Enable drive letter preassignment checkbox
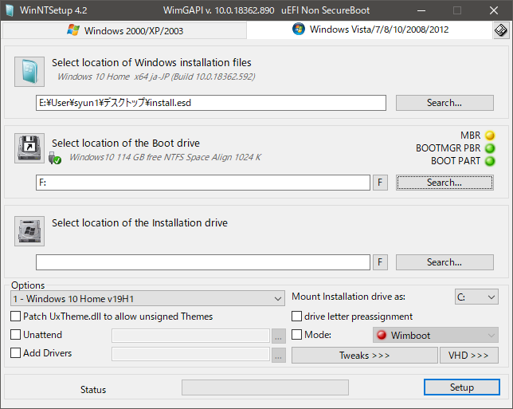The width and height of the screenshot is (513, 409). tap(296, 317)
